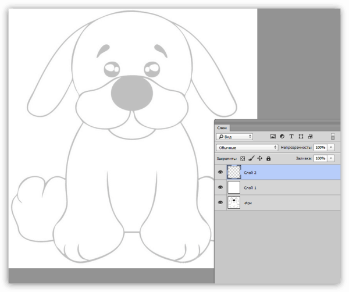349x292 pixels.
Task: Filter layers by type (T) icon
Action: (291, 137)
